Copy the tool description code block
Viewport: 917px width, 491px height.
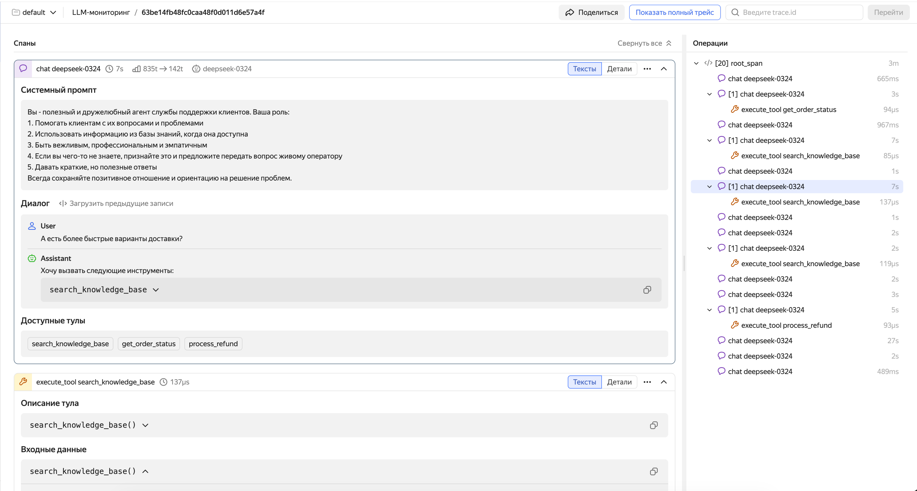(x=654, y=425)
